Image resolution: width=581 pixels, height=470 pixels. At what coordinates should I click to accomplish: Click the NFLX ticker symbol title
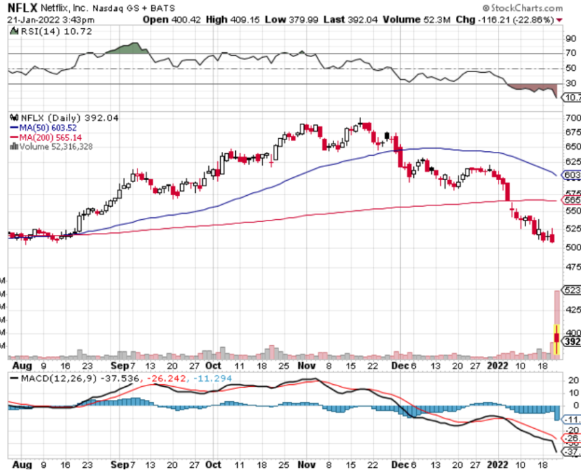point(21,8)
